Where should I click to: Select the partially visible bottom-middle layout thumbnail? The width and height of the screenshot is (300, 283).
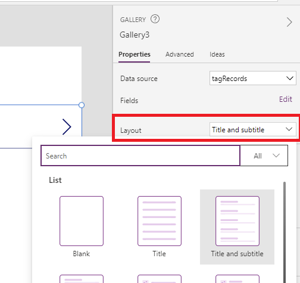click(160, 279)
